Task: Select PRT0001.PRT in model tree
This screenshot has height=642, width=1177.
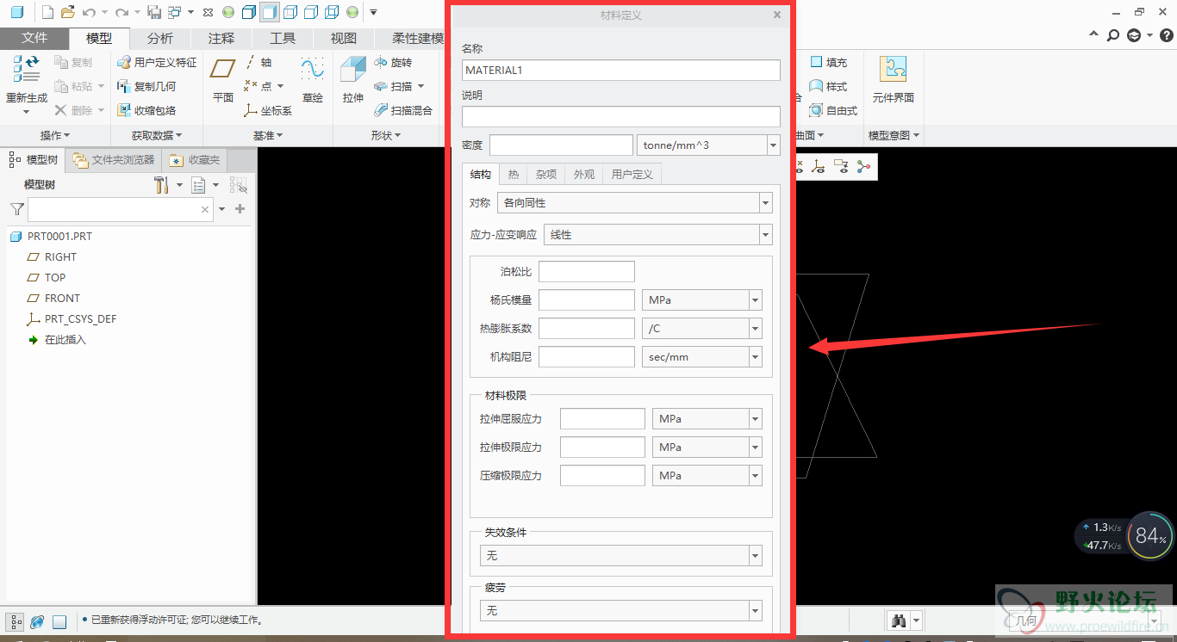Action: pyautogui.click(x=51, y=236)
